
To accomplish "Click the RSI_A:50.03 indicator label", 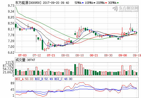I will coord(24,79).
